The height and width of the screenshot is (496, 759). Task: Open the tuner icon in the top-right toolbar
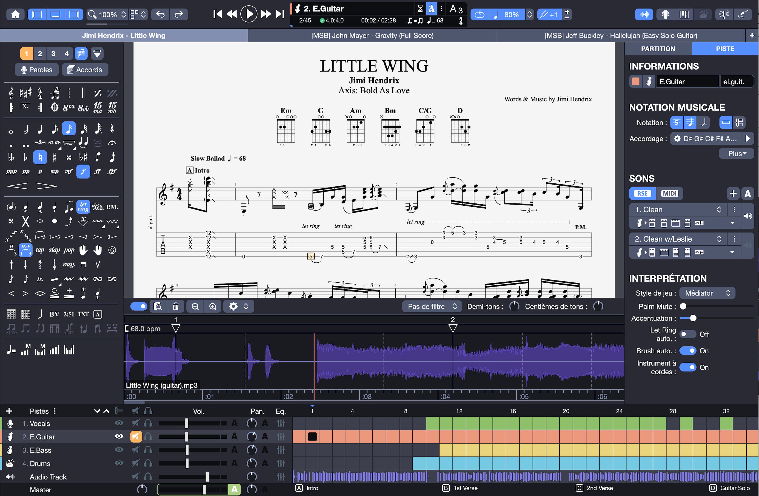point(724,14)
